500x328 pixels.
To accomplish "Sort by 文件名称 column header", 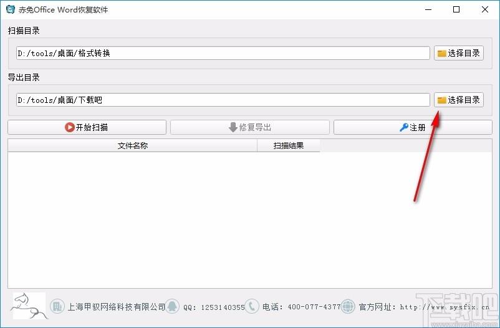I will (x=132, y=145).
